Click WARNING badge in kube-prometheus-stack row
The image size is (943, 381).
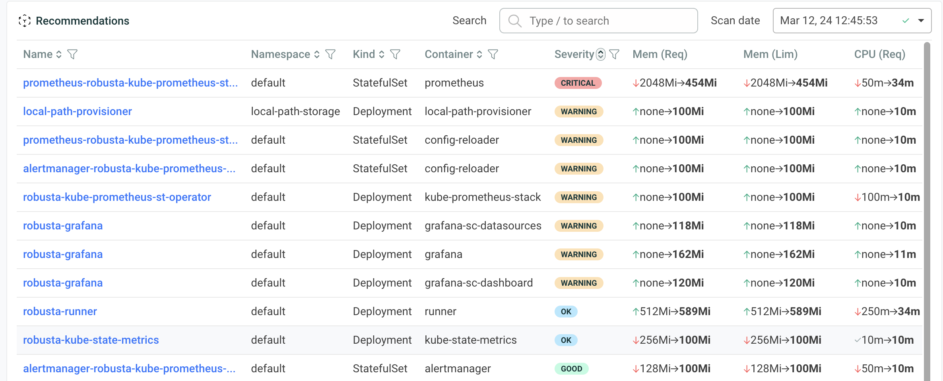[x=579, y=197]
